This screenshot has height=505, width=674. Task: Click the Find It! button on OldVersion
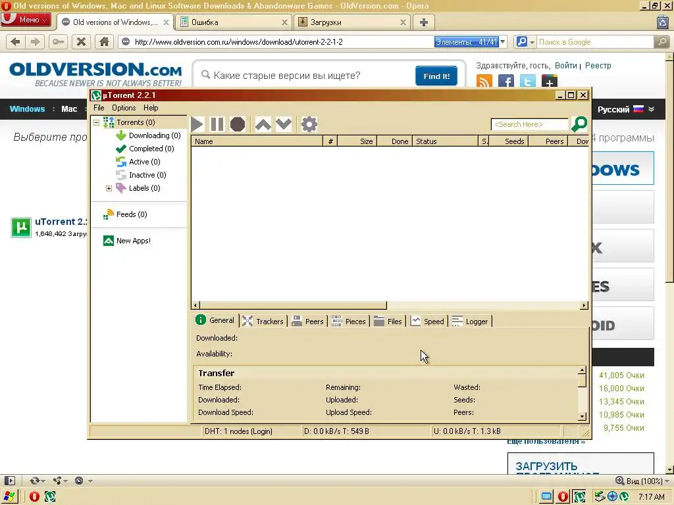tap(436, 76)
